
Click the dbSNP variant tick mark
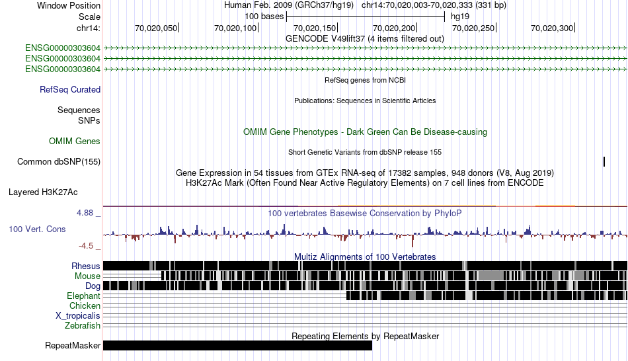pos(604,161)
